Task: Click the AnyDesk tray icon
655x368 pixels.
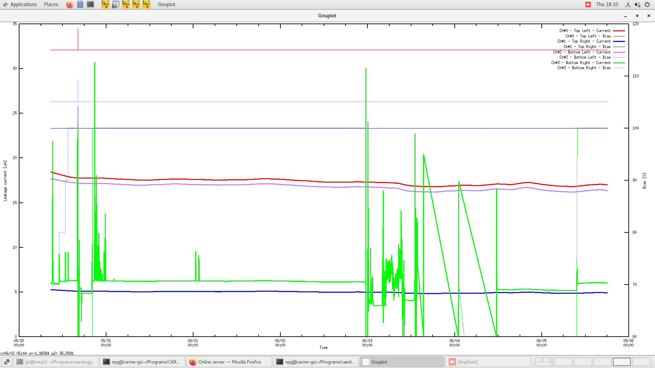Action: pyautogui.click(x=588, y=4)
